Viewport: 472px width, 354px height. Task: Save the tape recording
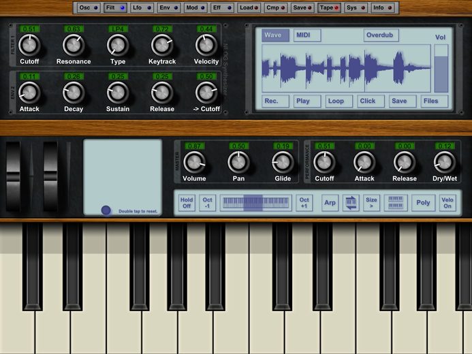(403, 101)
